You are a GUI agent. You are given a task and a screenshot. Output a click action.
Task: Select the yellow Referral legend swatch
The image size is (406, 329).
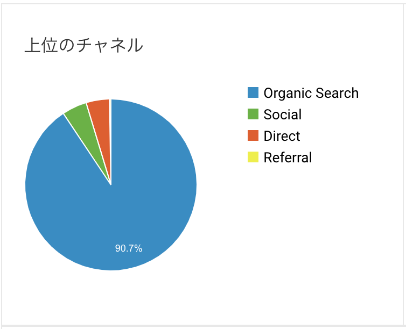pos(253,157)
